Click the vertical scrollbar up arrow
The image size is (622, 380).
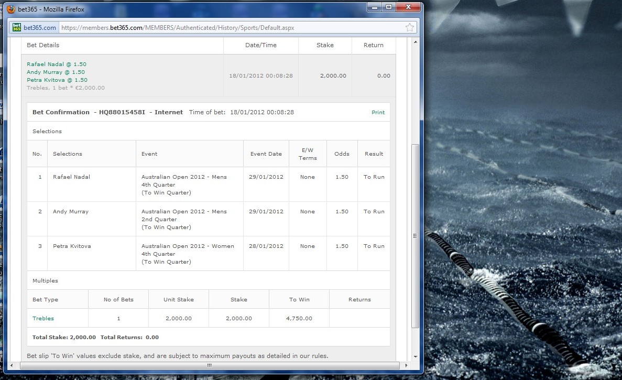click(x=416, y=41)
